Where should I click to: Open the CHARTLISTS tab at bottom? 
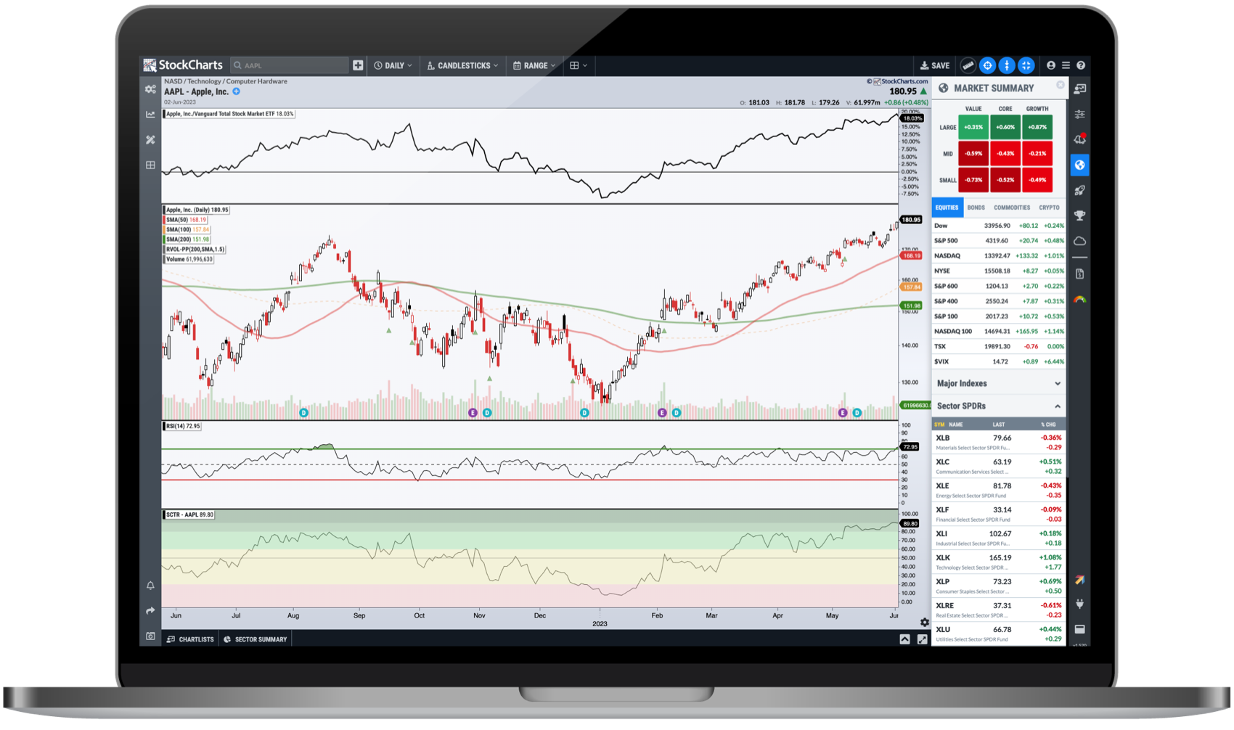[190, 639]
